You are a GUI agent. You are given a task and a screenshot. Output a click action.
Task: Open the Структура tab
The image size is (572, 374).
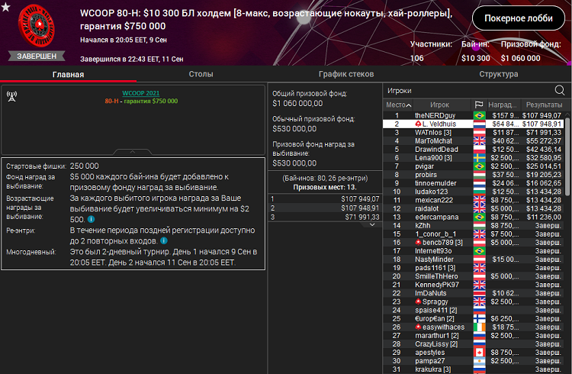[498, 74]
